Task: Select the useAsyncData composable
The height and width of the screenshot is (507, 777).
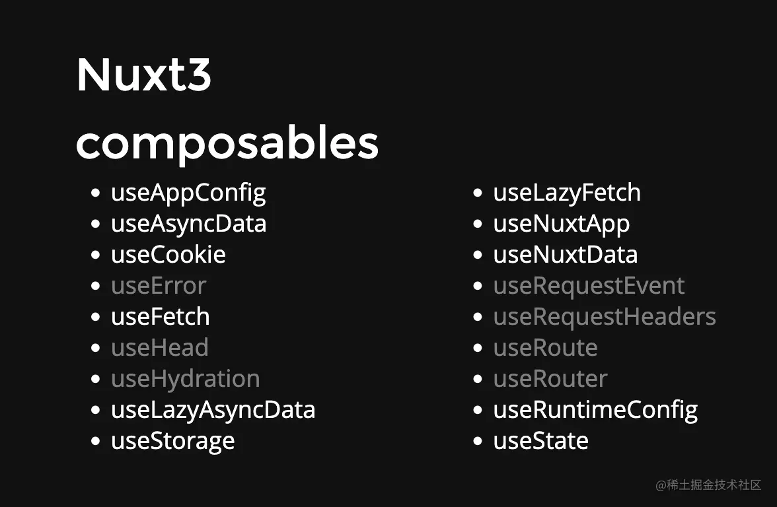Action: (x=188, y=224)
